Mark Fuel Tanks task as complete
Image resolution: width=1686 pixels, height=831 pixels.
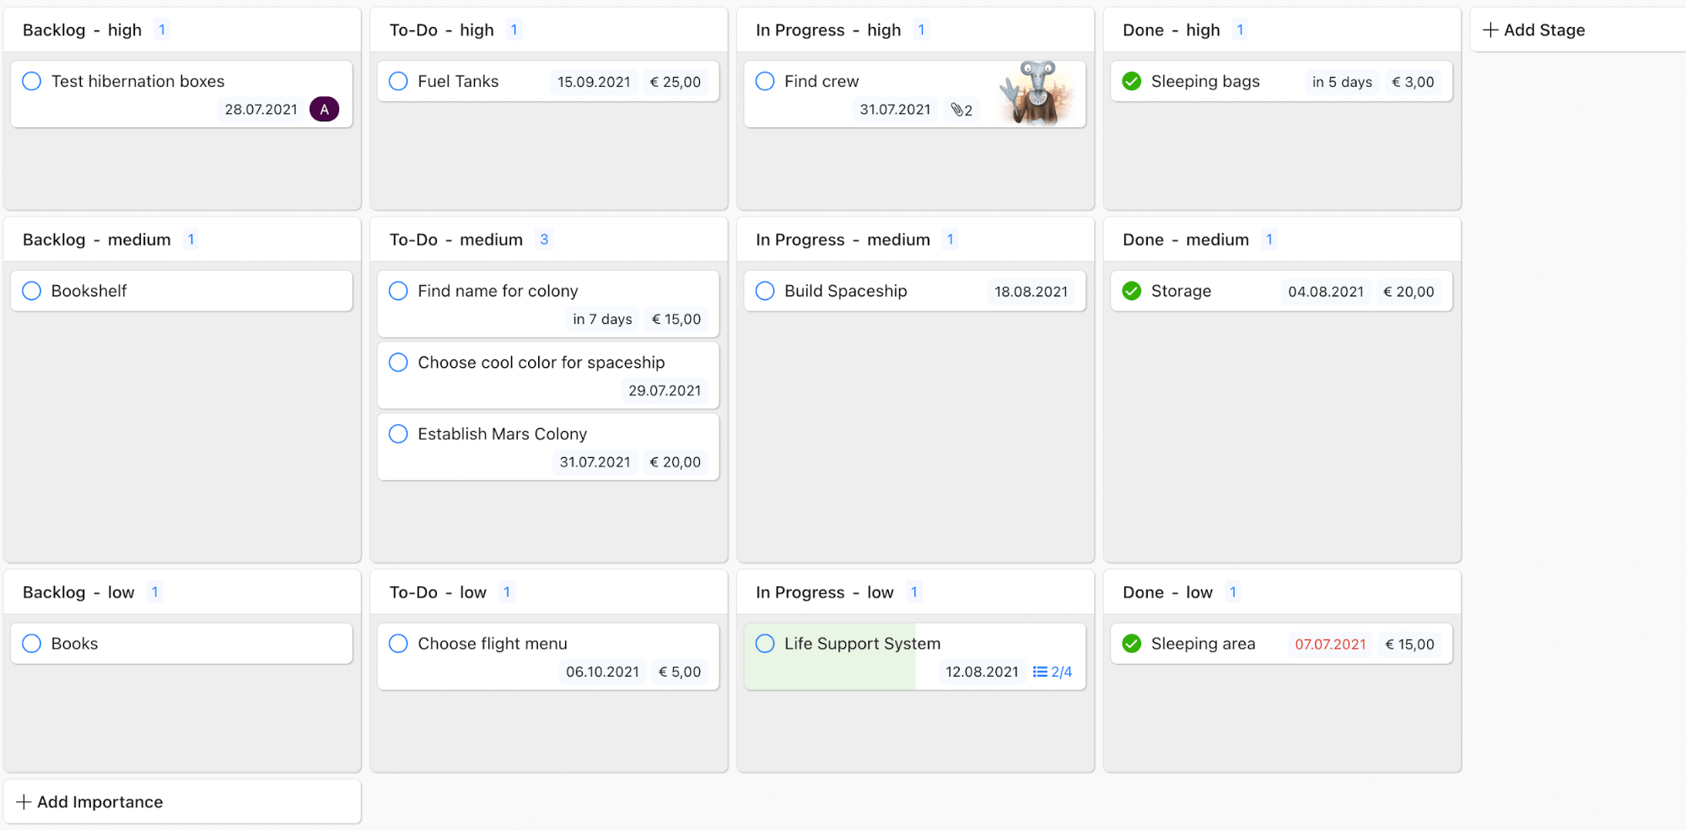398,82
